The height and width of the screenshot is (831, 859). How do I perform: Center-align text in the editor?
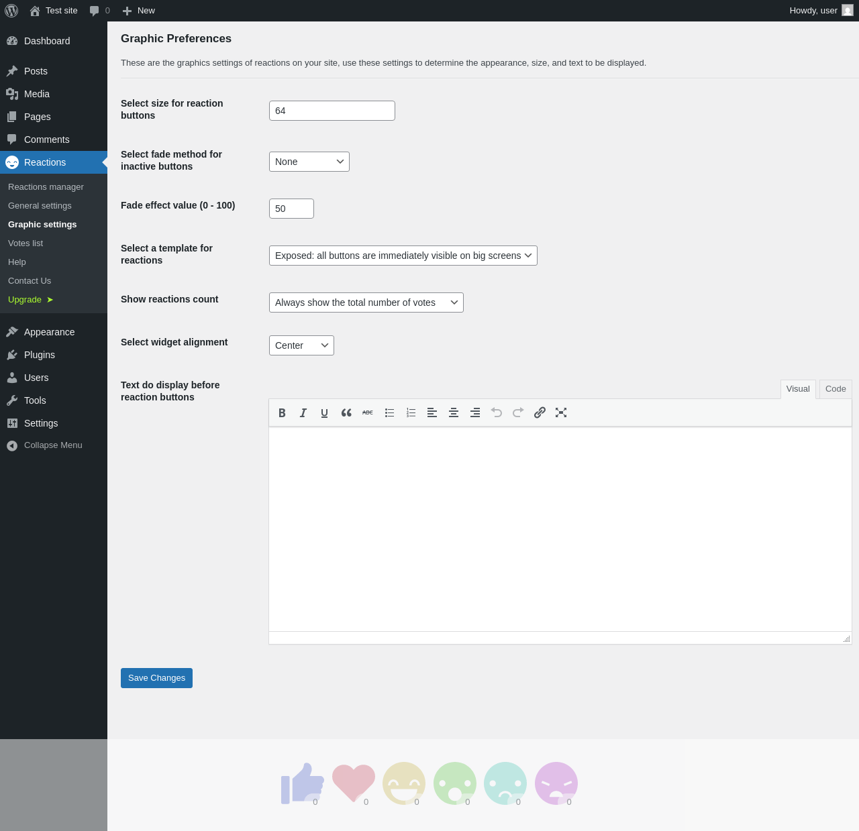point(454,412)
